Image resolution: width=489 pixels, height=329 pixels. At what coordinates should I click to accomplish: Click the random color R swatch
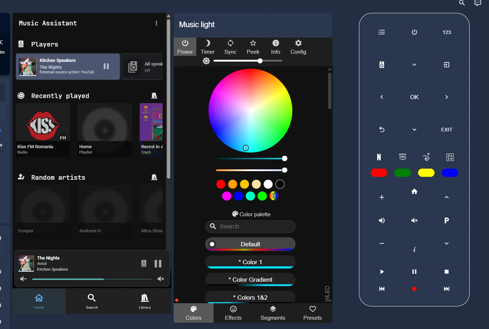pyautogui.click(x=274, y=196)
